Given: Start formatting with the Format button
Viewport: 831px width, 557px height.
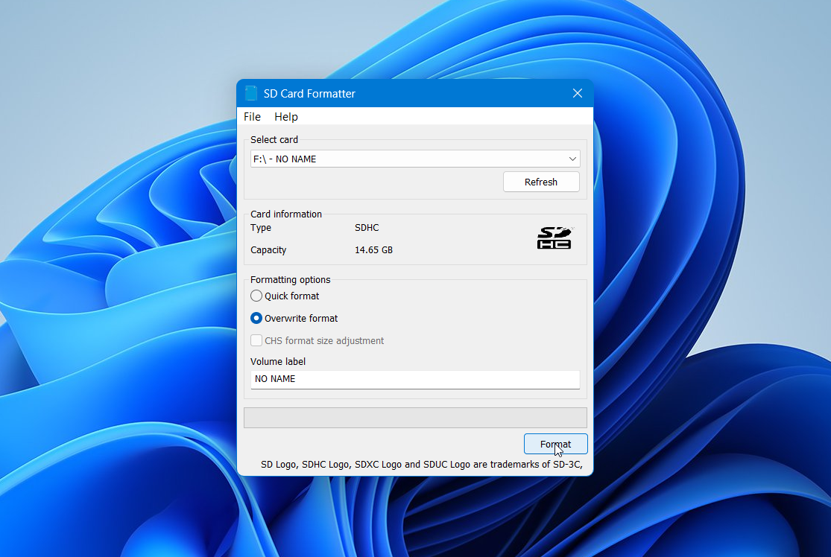Looking at the screenshot, I should click(x=555, y=444).
